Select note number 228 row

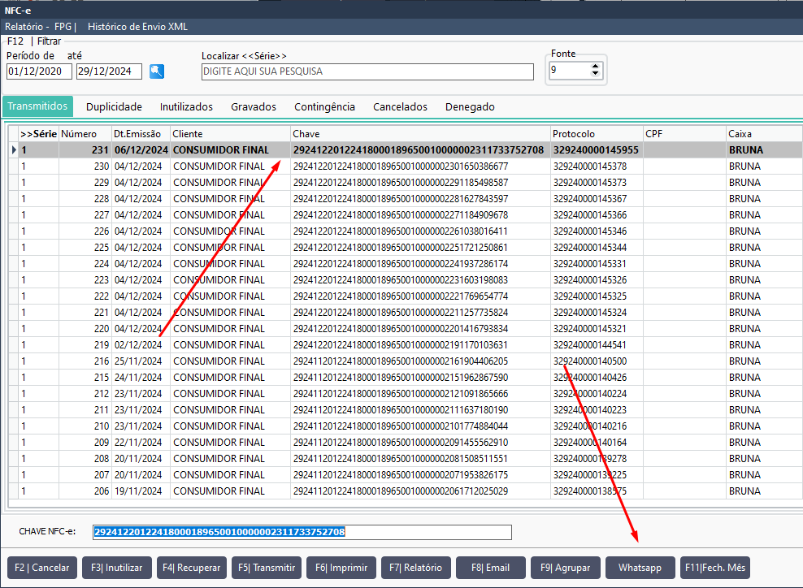pos(406,198)
